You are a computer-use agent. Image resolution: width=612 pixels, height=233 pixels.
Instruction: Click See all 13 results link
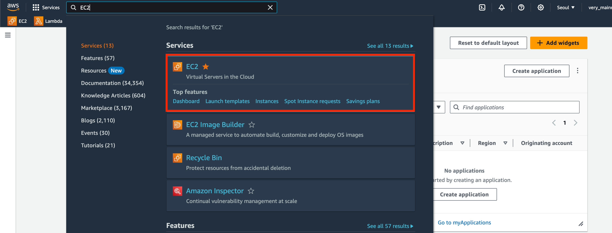click(x=390, y=46)
